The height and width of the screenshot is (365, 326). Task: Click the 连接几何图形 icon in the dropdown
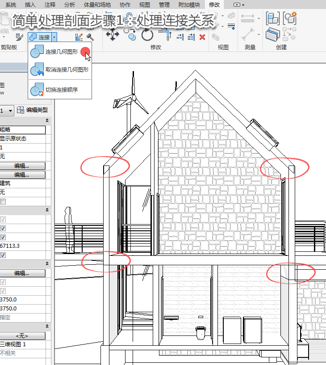[x=37, y=51]
